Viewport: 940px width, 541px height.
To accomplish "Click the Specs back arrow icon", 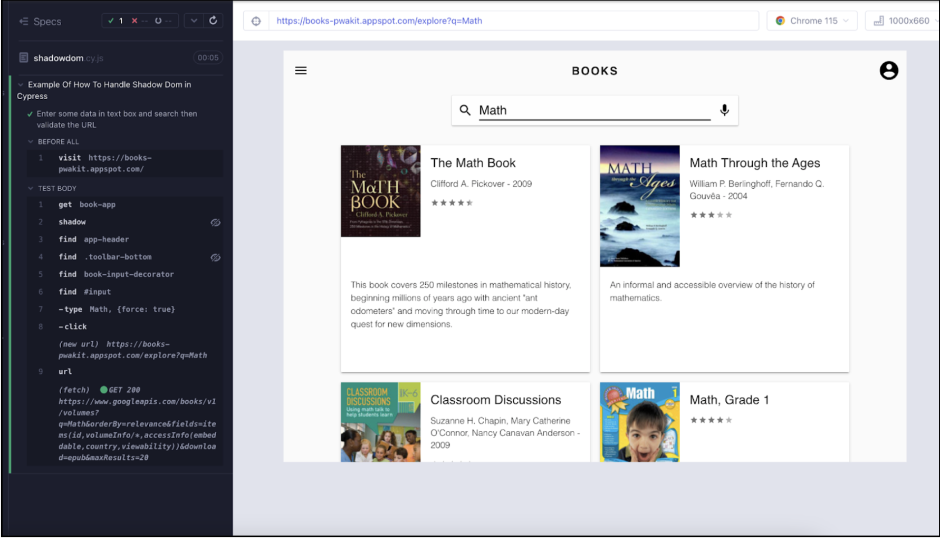I will 24,21.
